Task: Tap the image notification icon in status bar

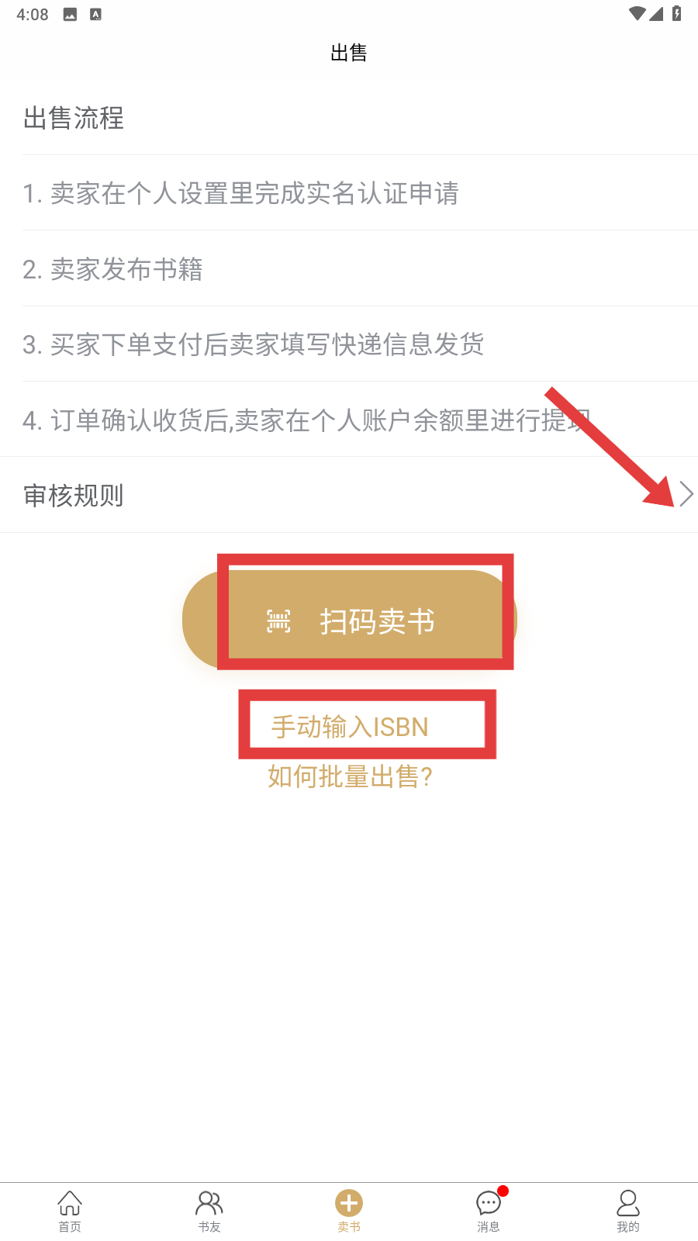Action: click(70, 14)
